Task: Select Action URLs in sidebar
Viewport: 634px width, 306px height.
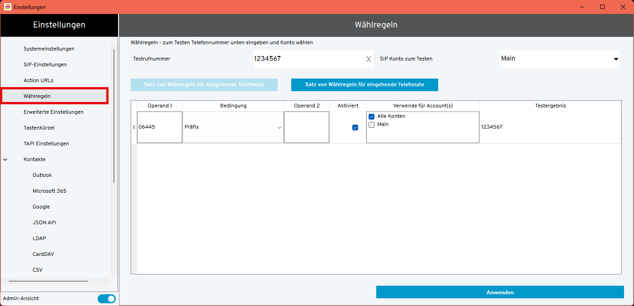Action: click(38, 80)
